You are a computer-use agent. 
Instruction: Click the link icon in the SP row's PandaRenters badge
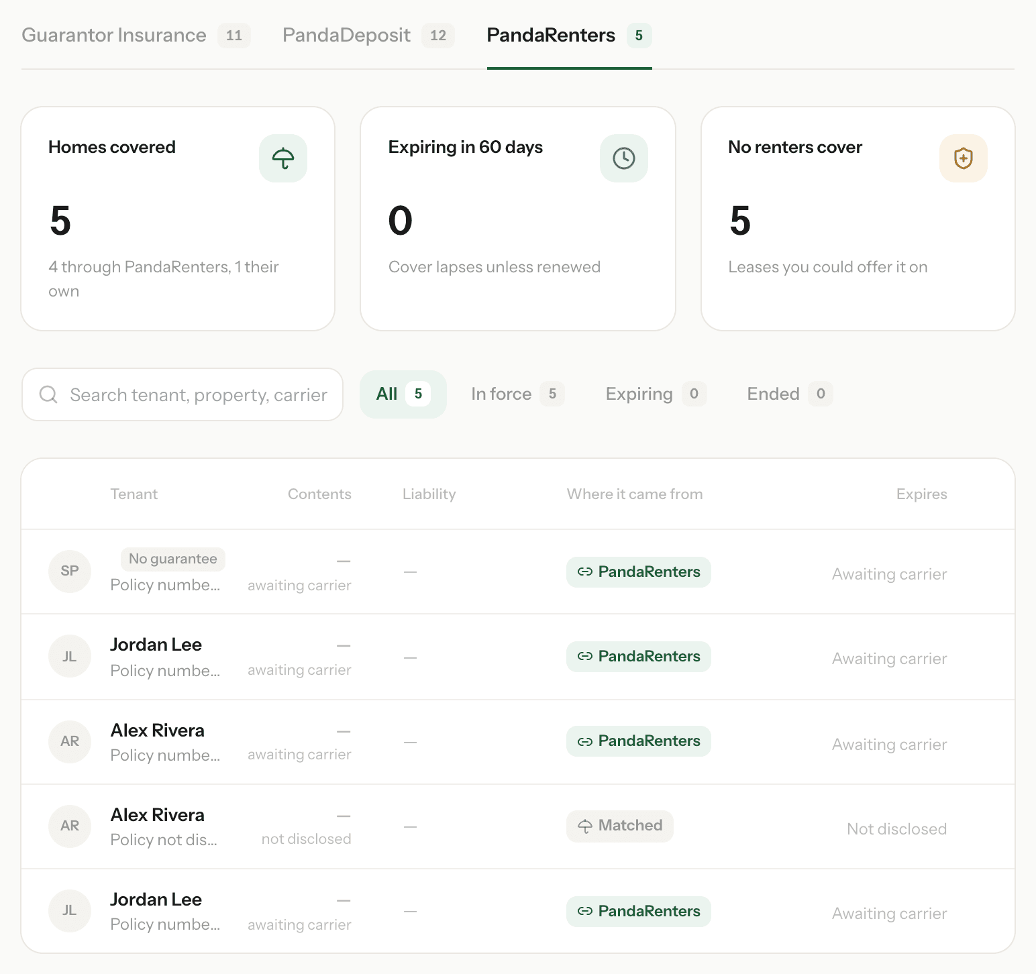pyautogui.click(x=585, y=572)
